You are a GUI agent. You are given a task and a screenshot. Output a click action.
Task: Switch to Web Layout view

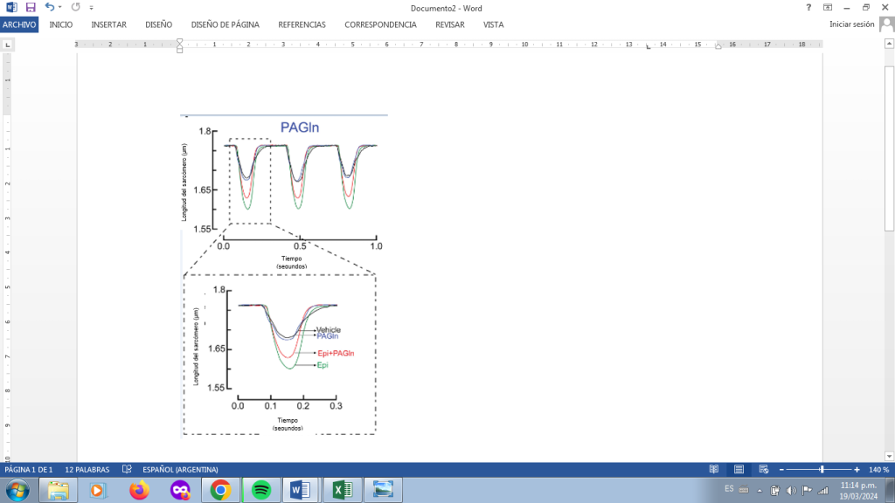762,469
